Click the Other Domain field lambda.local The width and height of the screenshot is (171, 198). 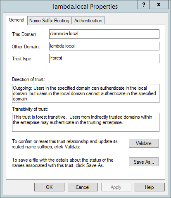tap(104, 46)
